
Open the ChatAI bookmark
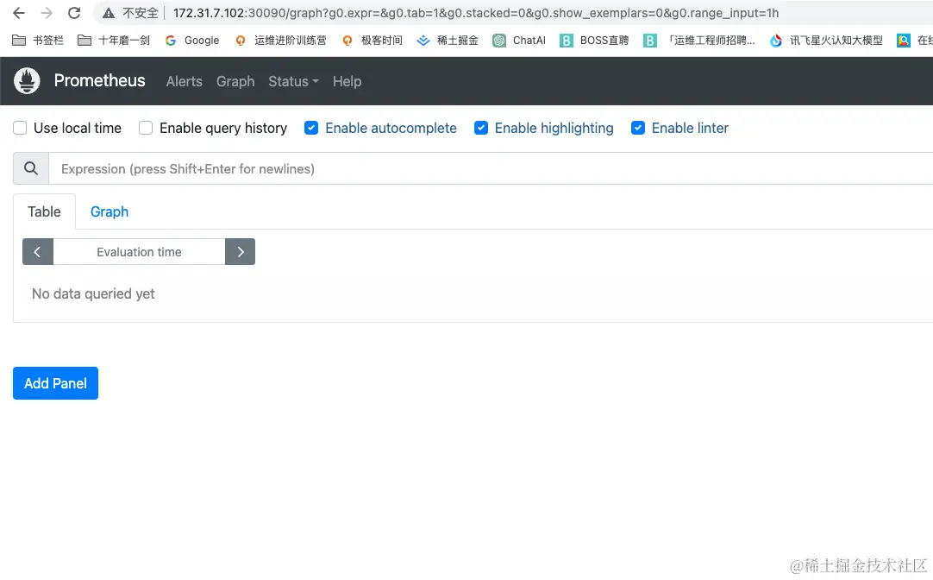point(519,41)
